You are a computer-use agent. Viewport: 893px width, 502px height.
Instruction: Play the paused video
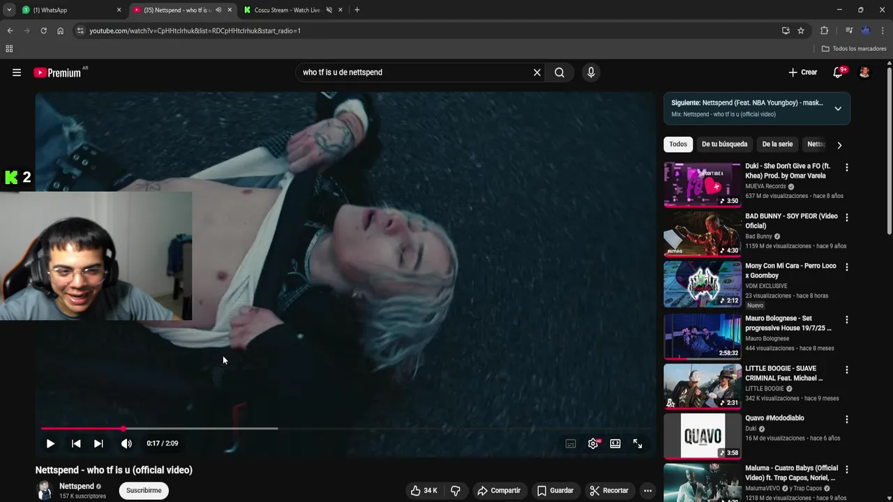(x=50, y=443)
